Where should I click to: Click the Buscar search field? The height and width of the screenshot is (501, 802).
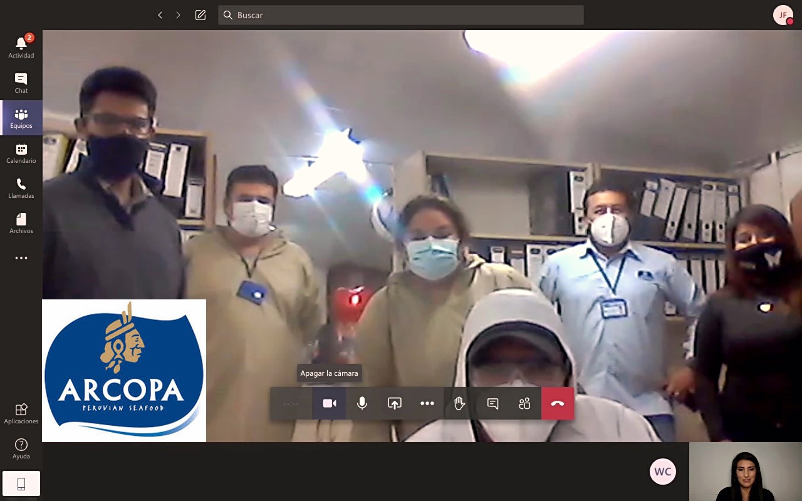click(x=401, y=15)
